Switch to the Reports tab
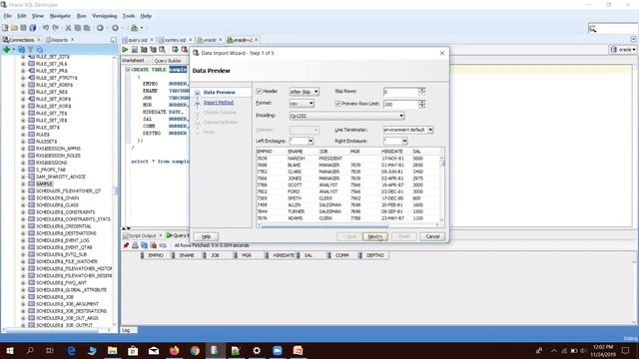The height and width of the screenshot is (359, 639). click(60, 40)
